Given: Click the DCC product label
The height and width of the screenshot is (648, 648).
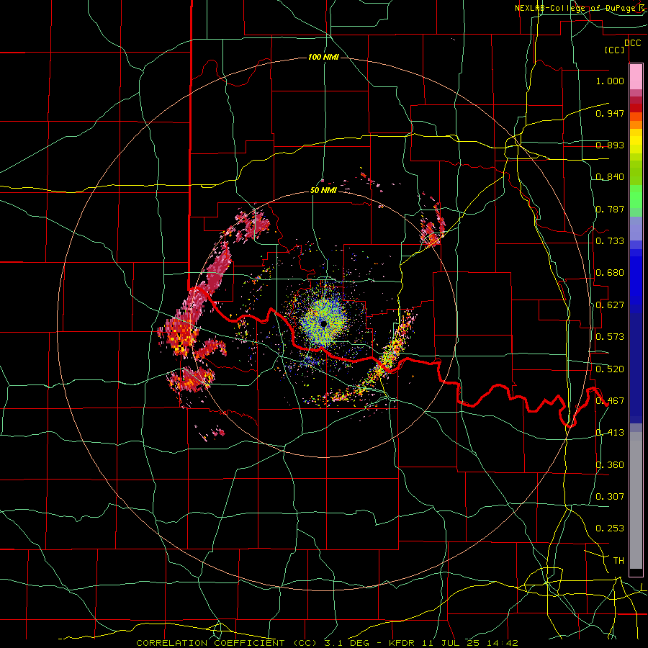Looking at the screenshot, I should tap(632, 43).
